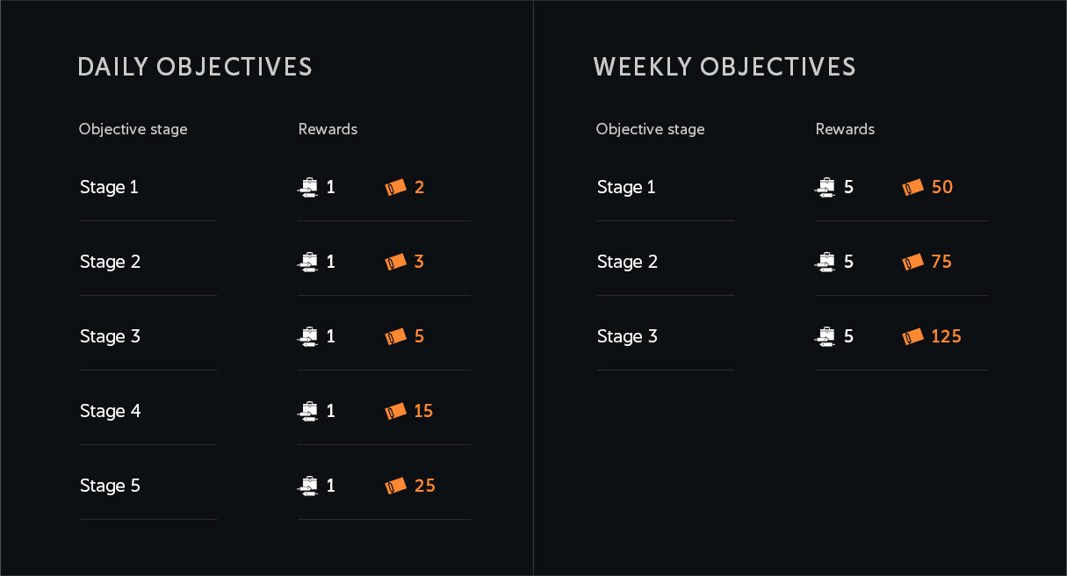Click the crate icon in Daily Stage 3 row
1067x576 pixels.
tap(307, 336)
